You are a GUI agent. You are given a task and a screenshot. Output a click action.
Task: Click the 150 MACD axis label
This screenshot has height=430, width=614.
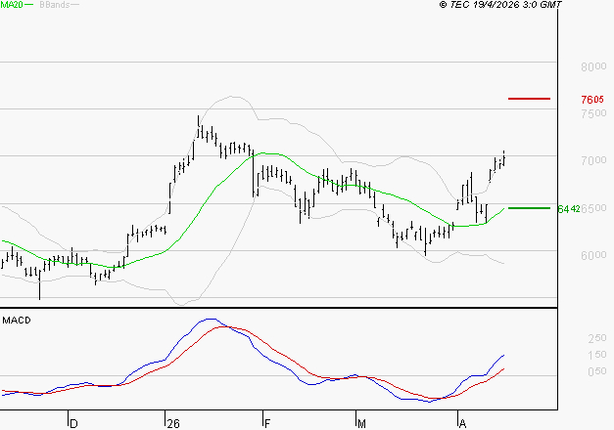(597, 355)
